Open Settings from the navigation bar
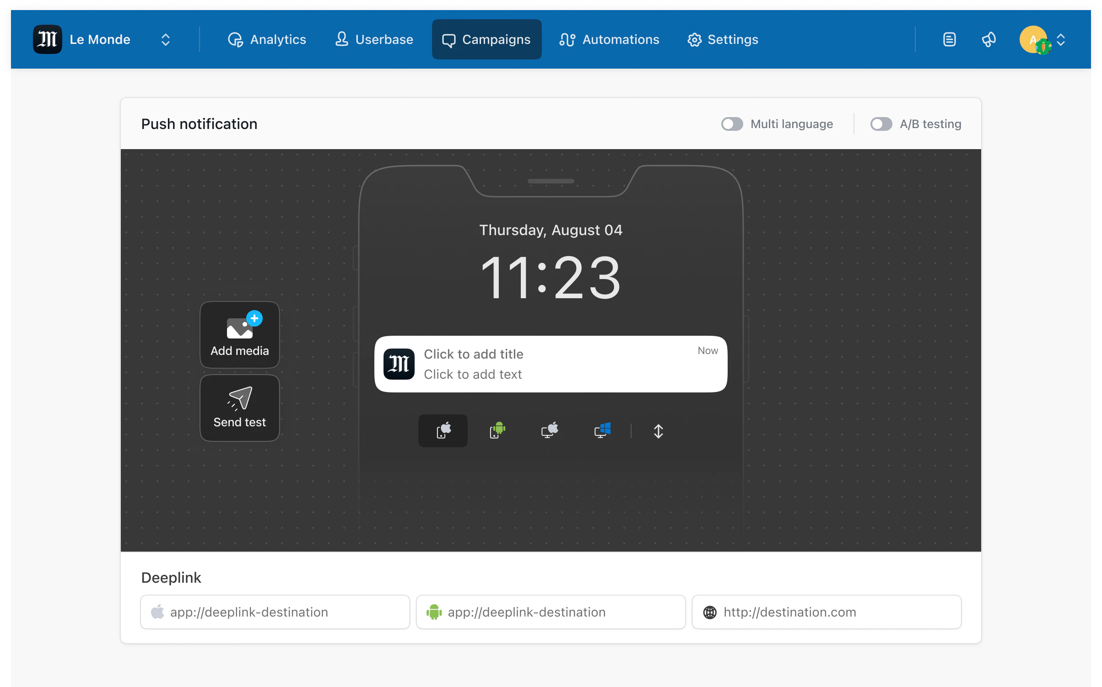Viewport: 1102px width, 687px height. [722, 39]
